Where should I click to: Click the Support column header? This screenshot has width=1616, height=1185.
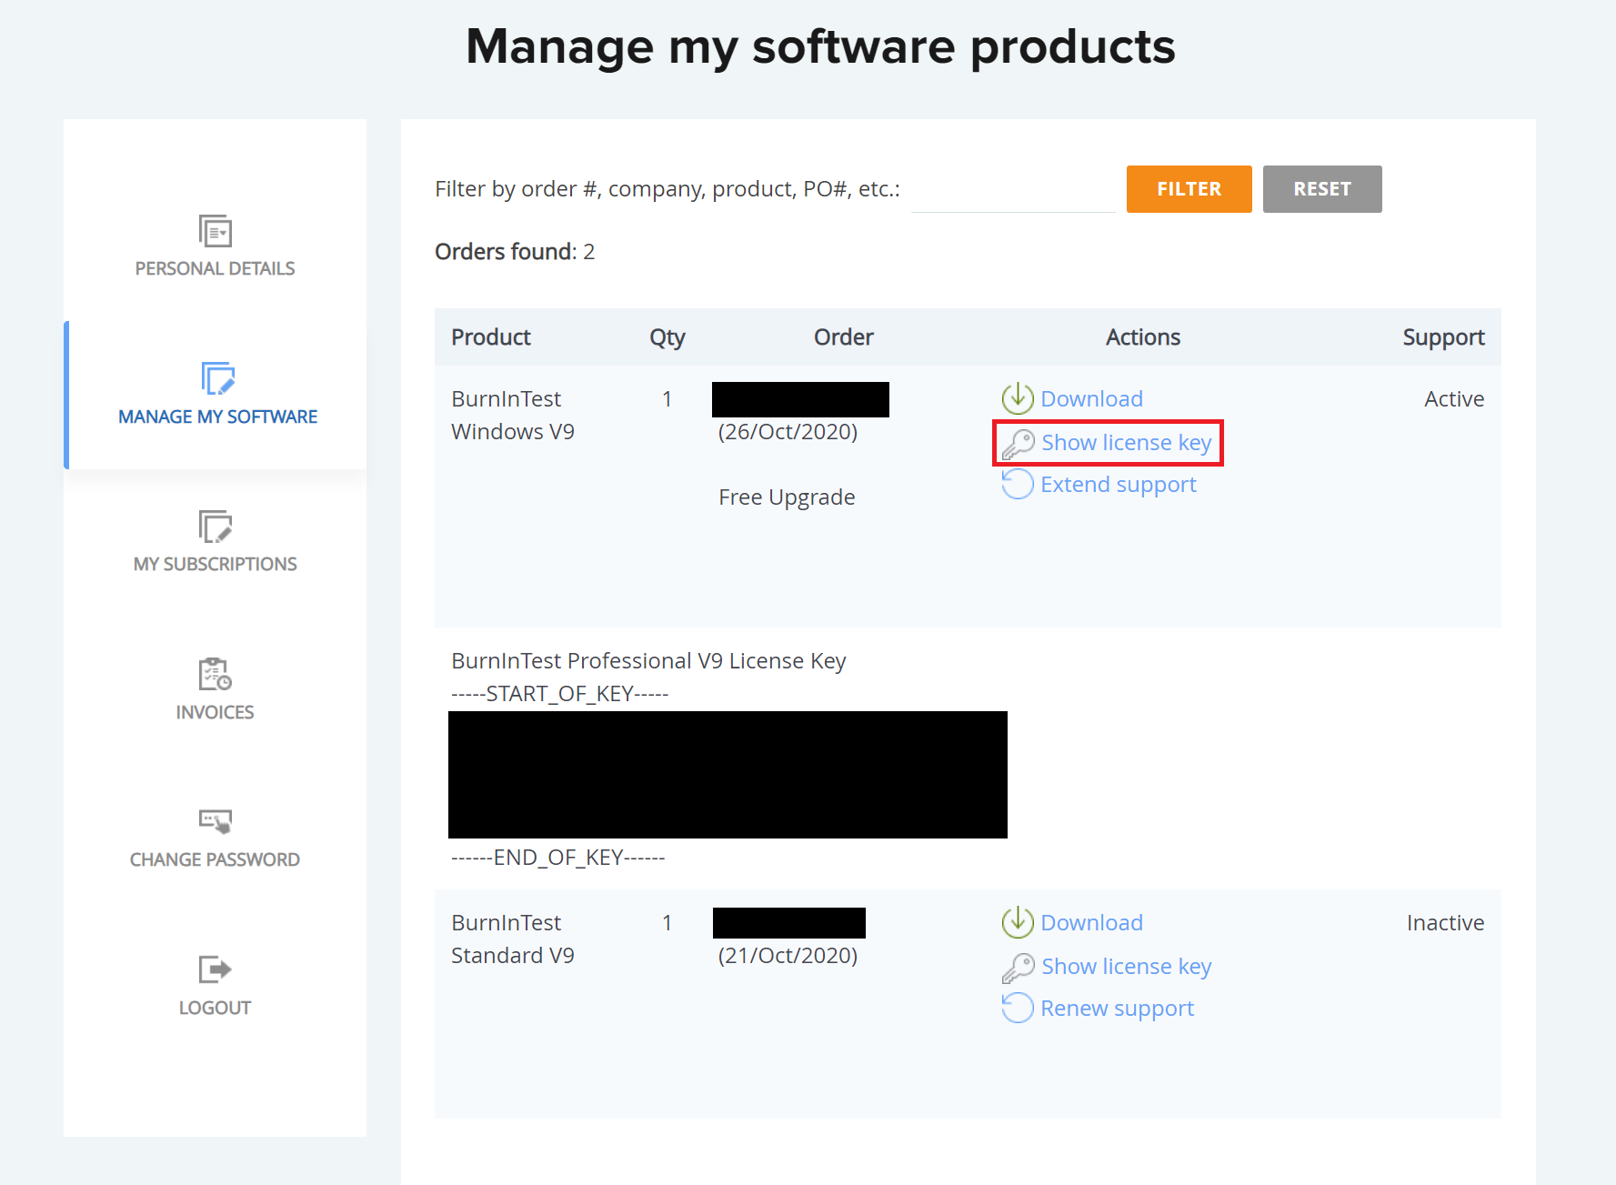pos(1444,337)
